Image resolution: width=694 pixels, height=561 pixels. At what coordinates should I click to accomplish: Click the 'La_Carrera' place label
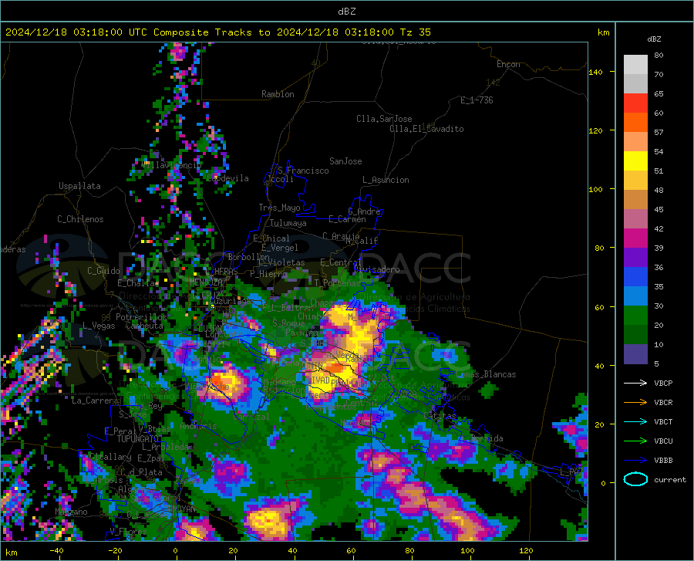[95, 400]
